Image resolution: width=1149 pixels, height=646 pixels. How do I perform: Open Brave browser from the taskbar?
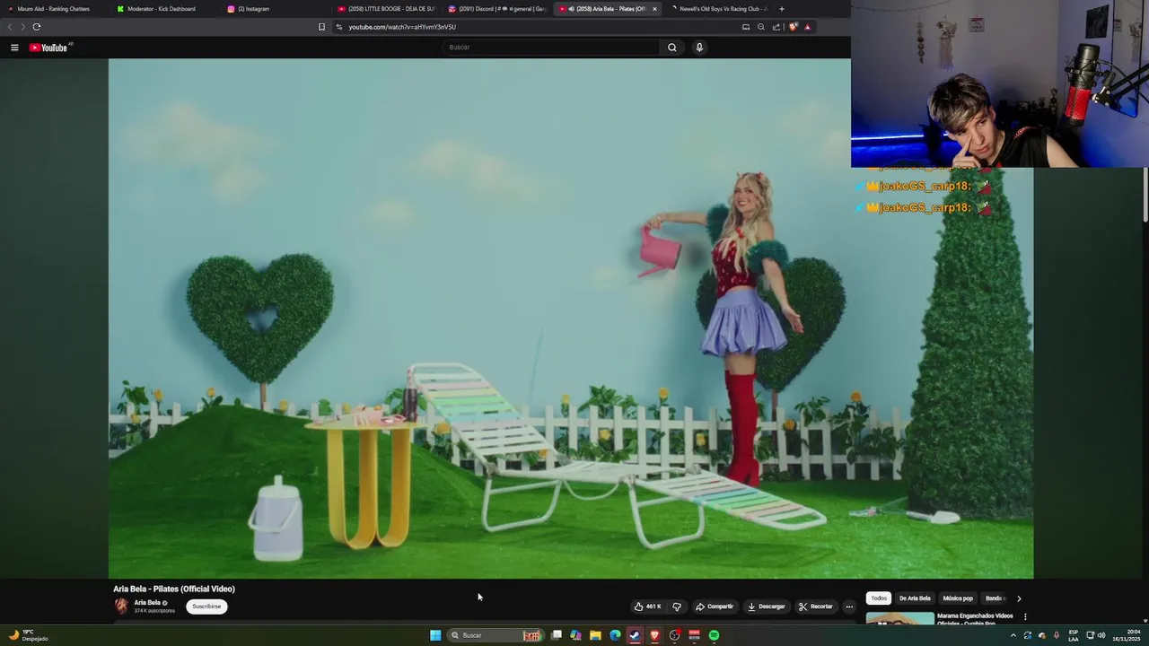point(654,635)
